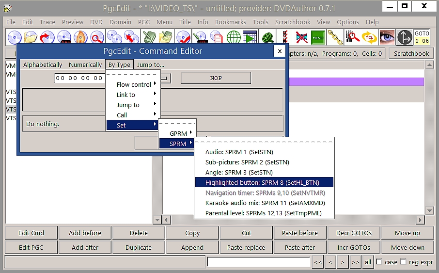
Task: Open the Scratchbook menu in menu bar
Action: click(293, 22)
